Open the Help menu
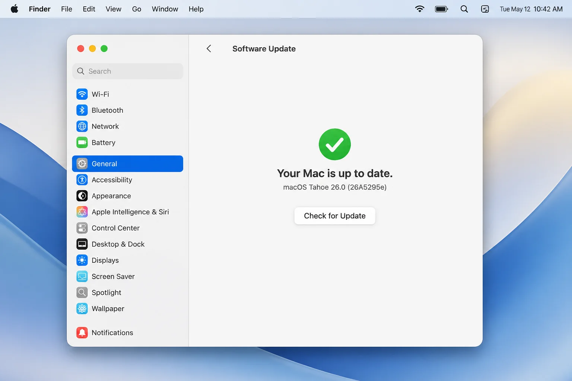Image resolution: width=572 pixels, height=381 pixels. point(196,9)
